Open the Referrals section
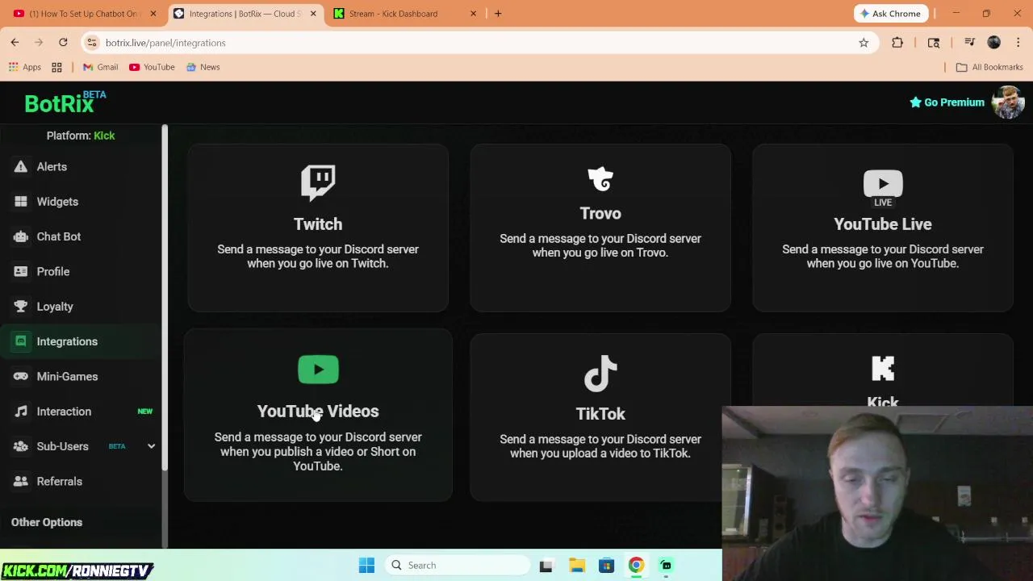This screenshot has width=1033, height=581. coord(59,481)
